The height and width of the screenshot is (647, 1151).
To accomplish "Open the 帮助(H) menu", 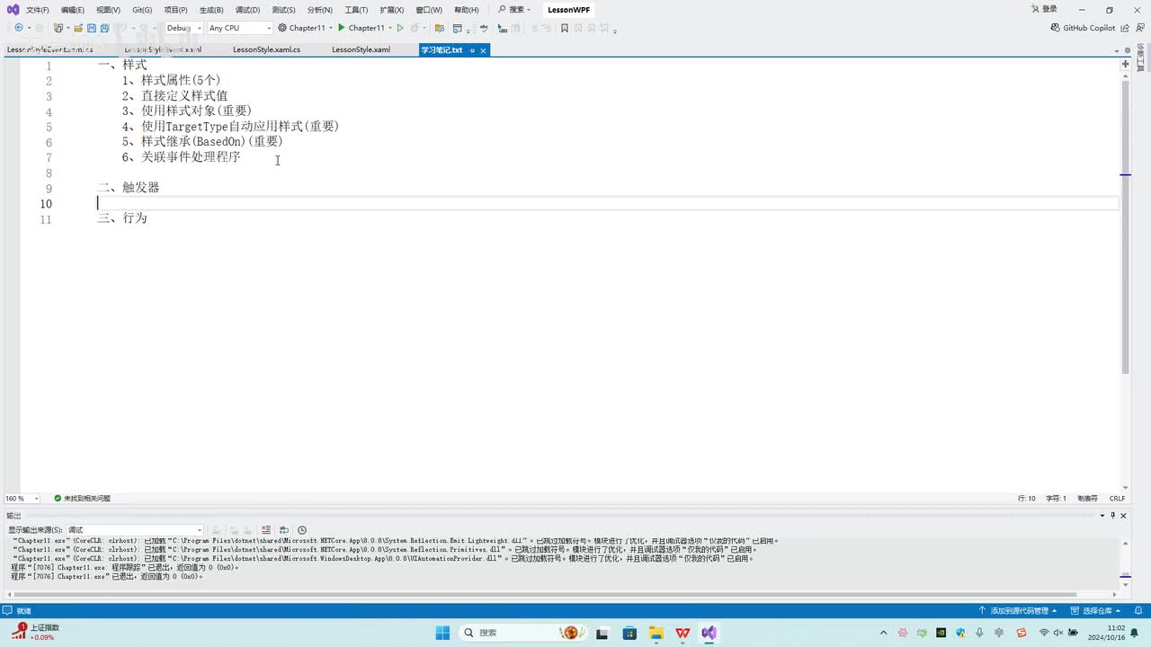I will [x=466, y=10].
